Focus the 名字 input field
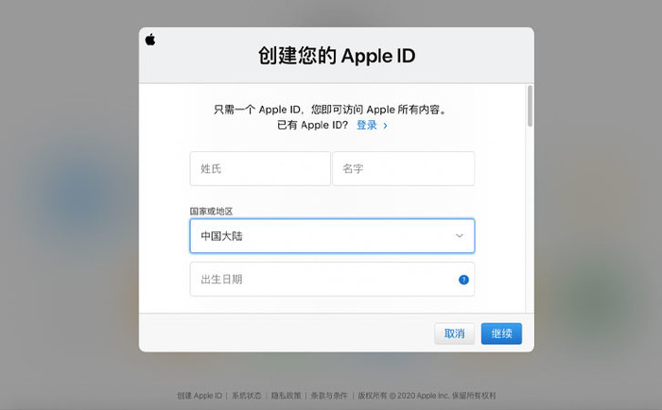 [404, 169]
